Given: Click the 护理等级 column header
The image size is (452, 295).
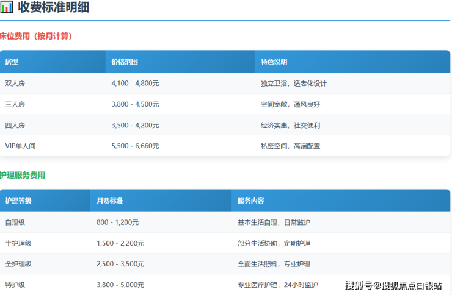Looking at the screenshot, I should [x=18, y=201].
